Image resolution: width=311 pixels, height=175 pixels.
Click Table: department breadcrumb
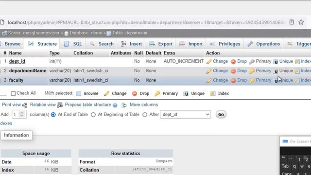point(130,33)
